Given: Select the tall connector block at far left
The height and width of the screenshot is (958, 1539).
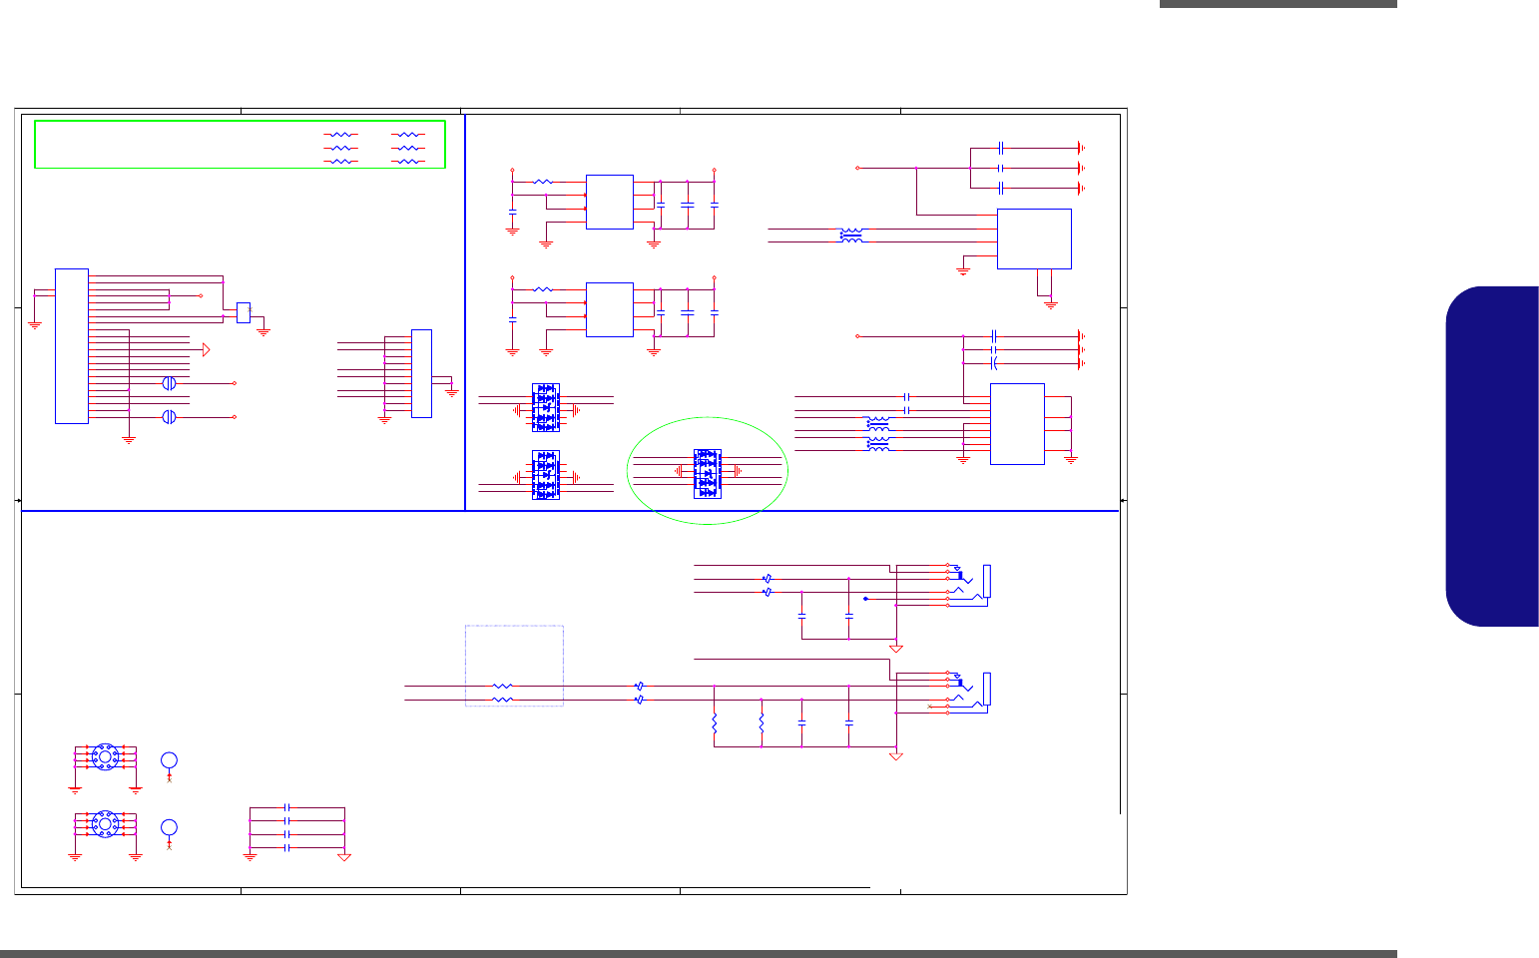Looking at the screenshot, I should [72, 346].
